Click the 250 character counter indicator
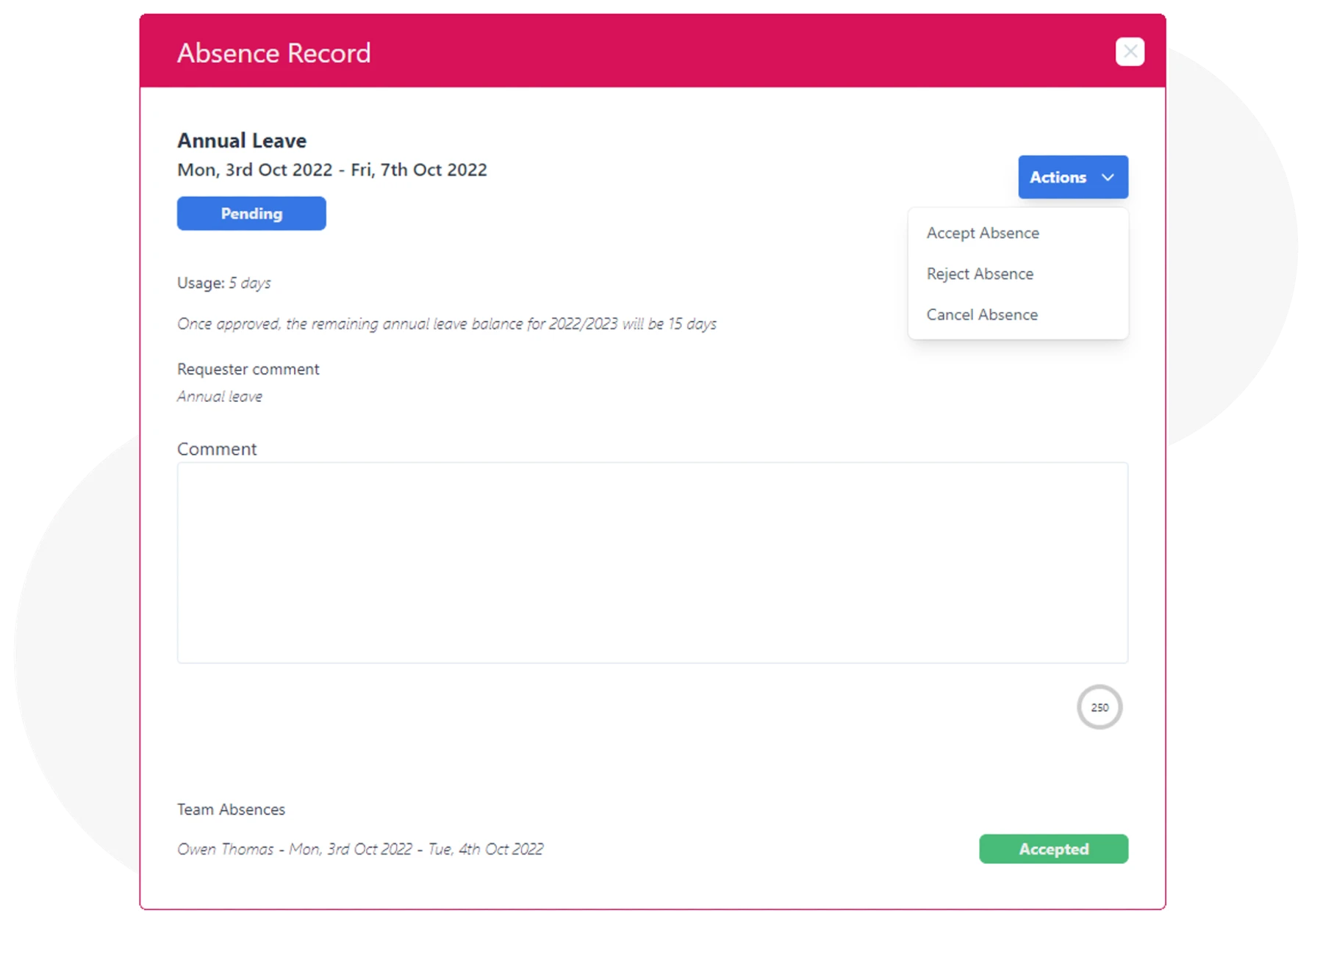Image resolution: width=1323 pixels, height=955 pixels. 1100,707
